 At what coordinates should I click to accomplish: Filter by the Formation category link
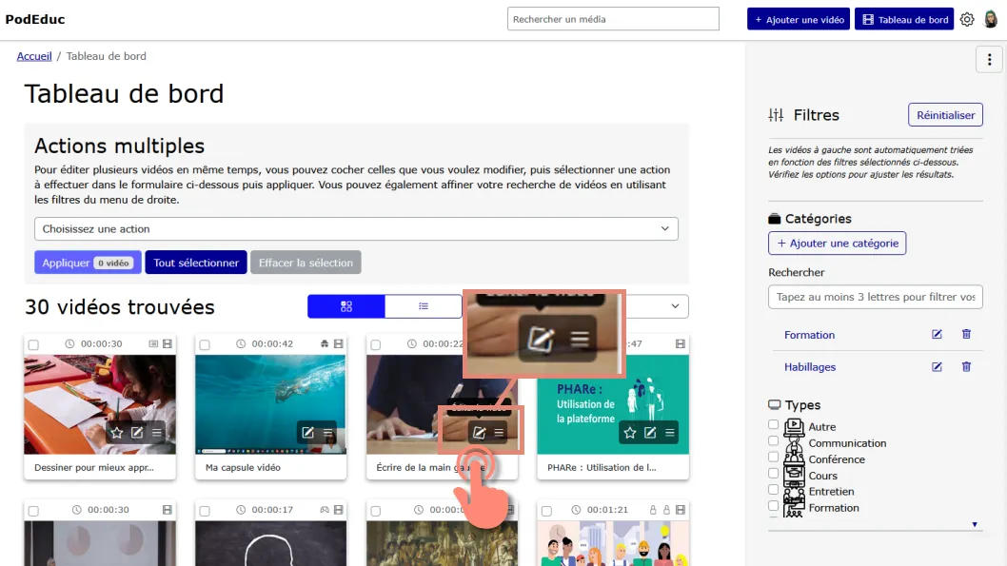pos(809,335)
